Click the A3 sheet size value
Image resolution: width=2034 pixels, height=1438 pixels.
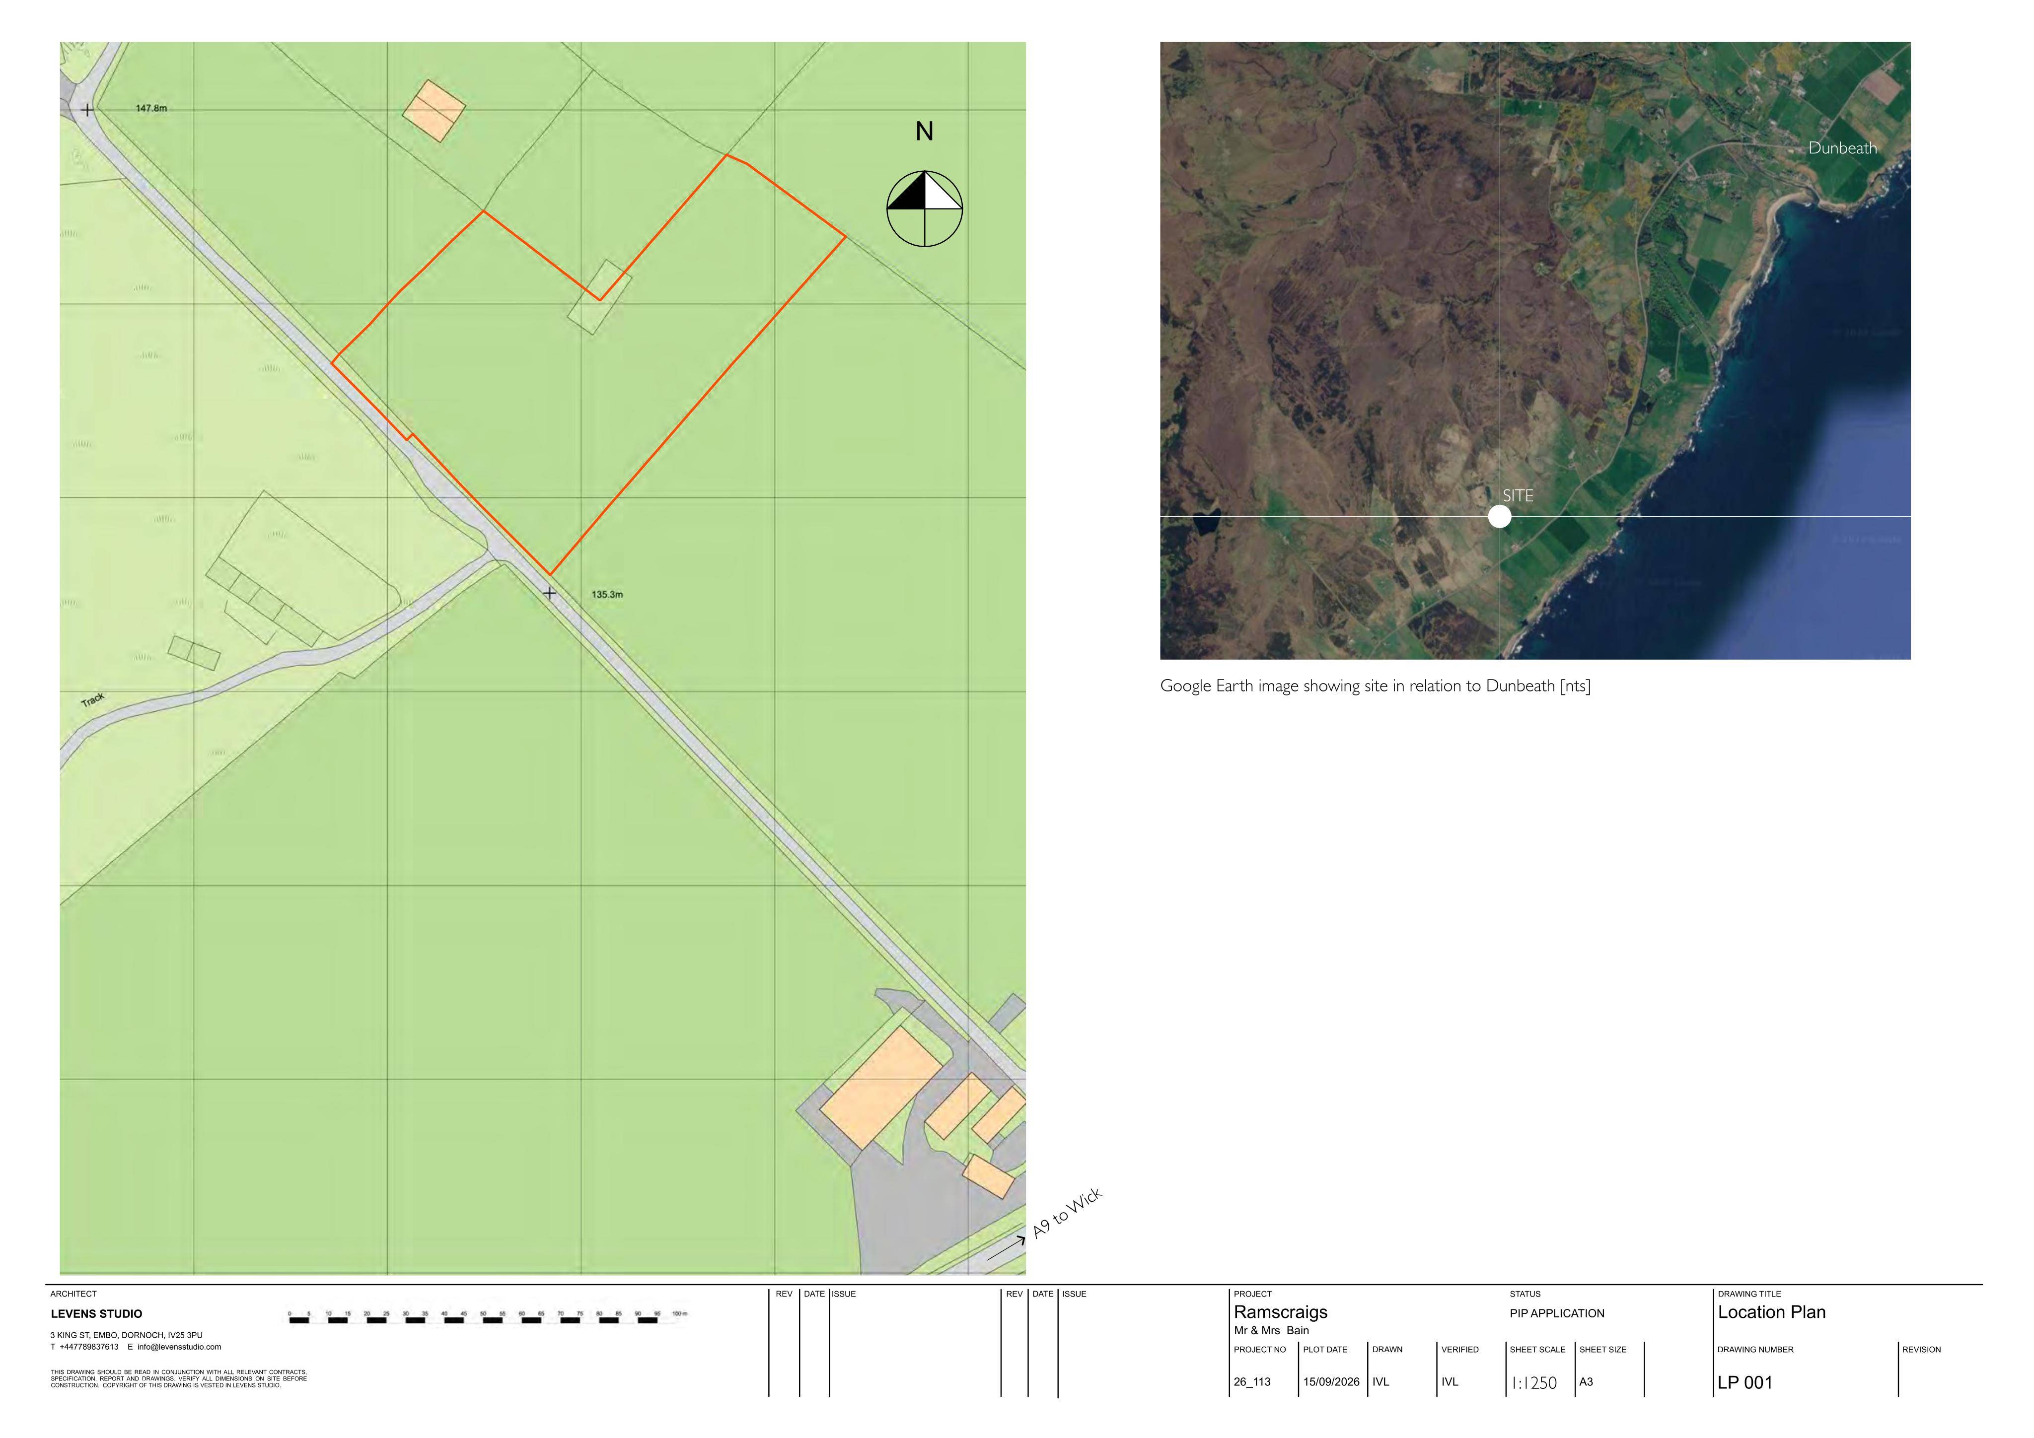pos(1586,1381)
